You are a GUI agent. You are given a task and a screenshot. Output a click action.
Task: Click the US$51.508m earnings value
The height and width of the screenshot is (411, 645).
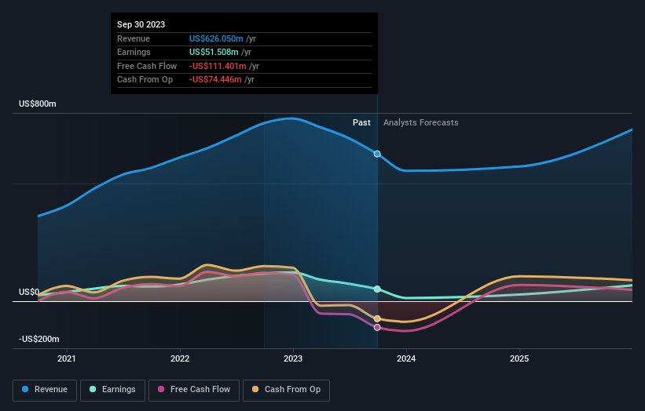[214, 52]
